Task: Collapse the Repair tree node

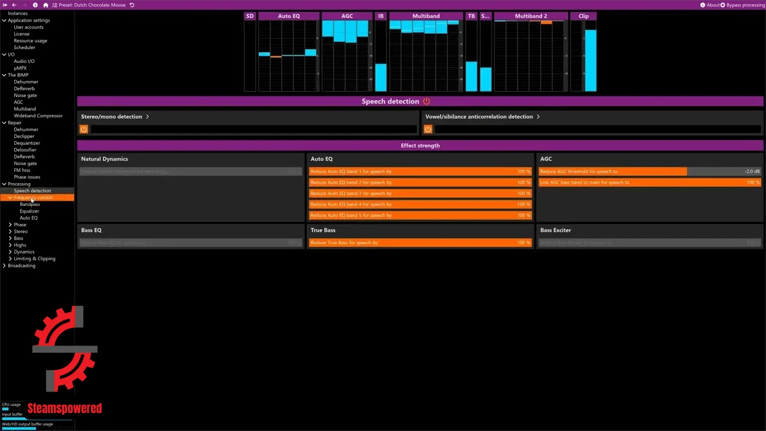Action: pos(4,123)
